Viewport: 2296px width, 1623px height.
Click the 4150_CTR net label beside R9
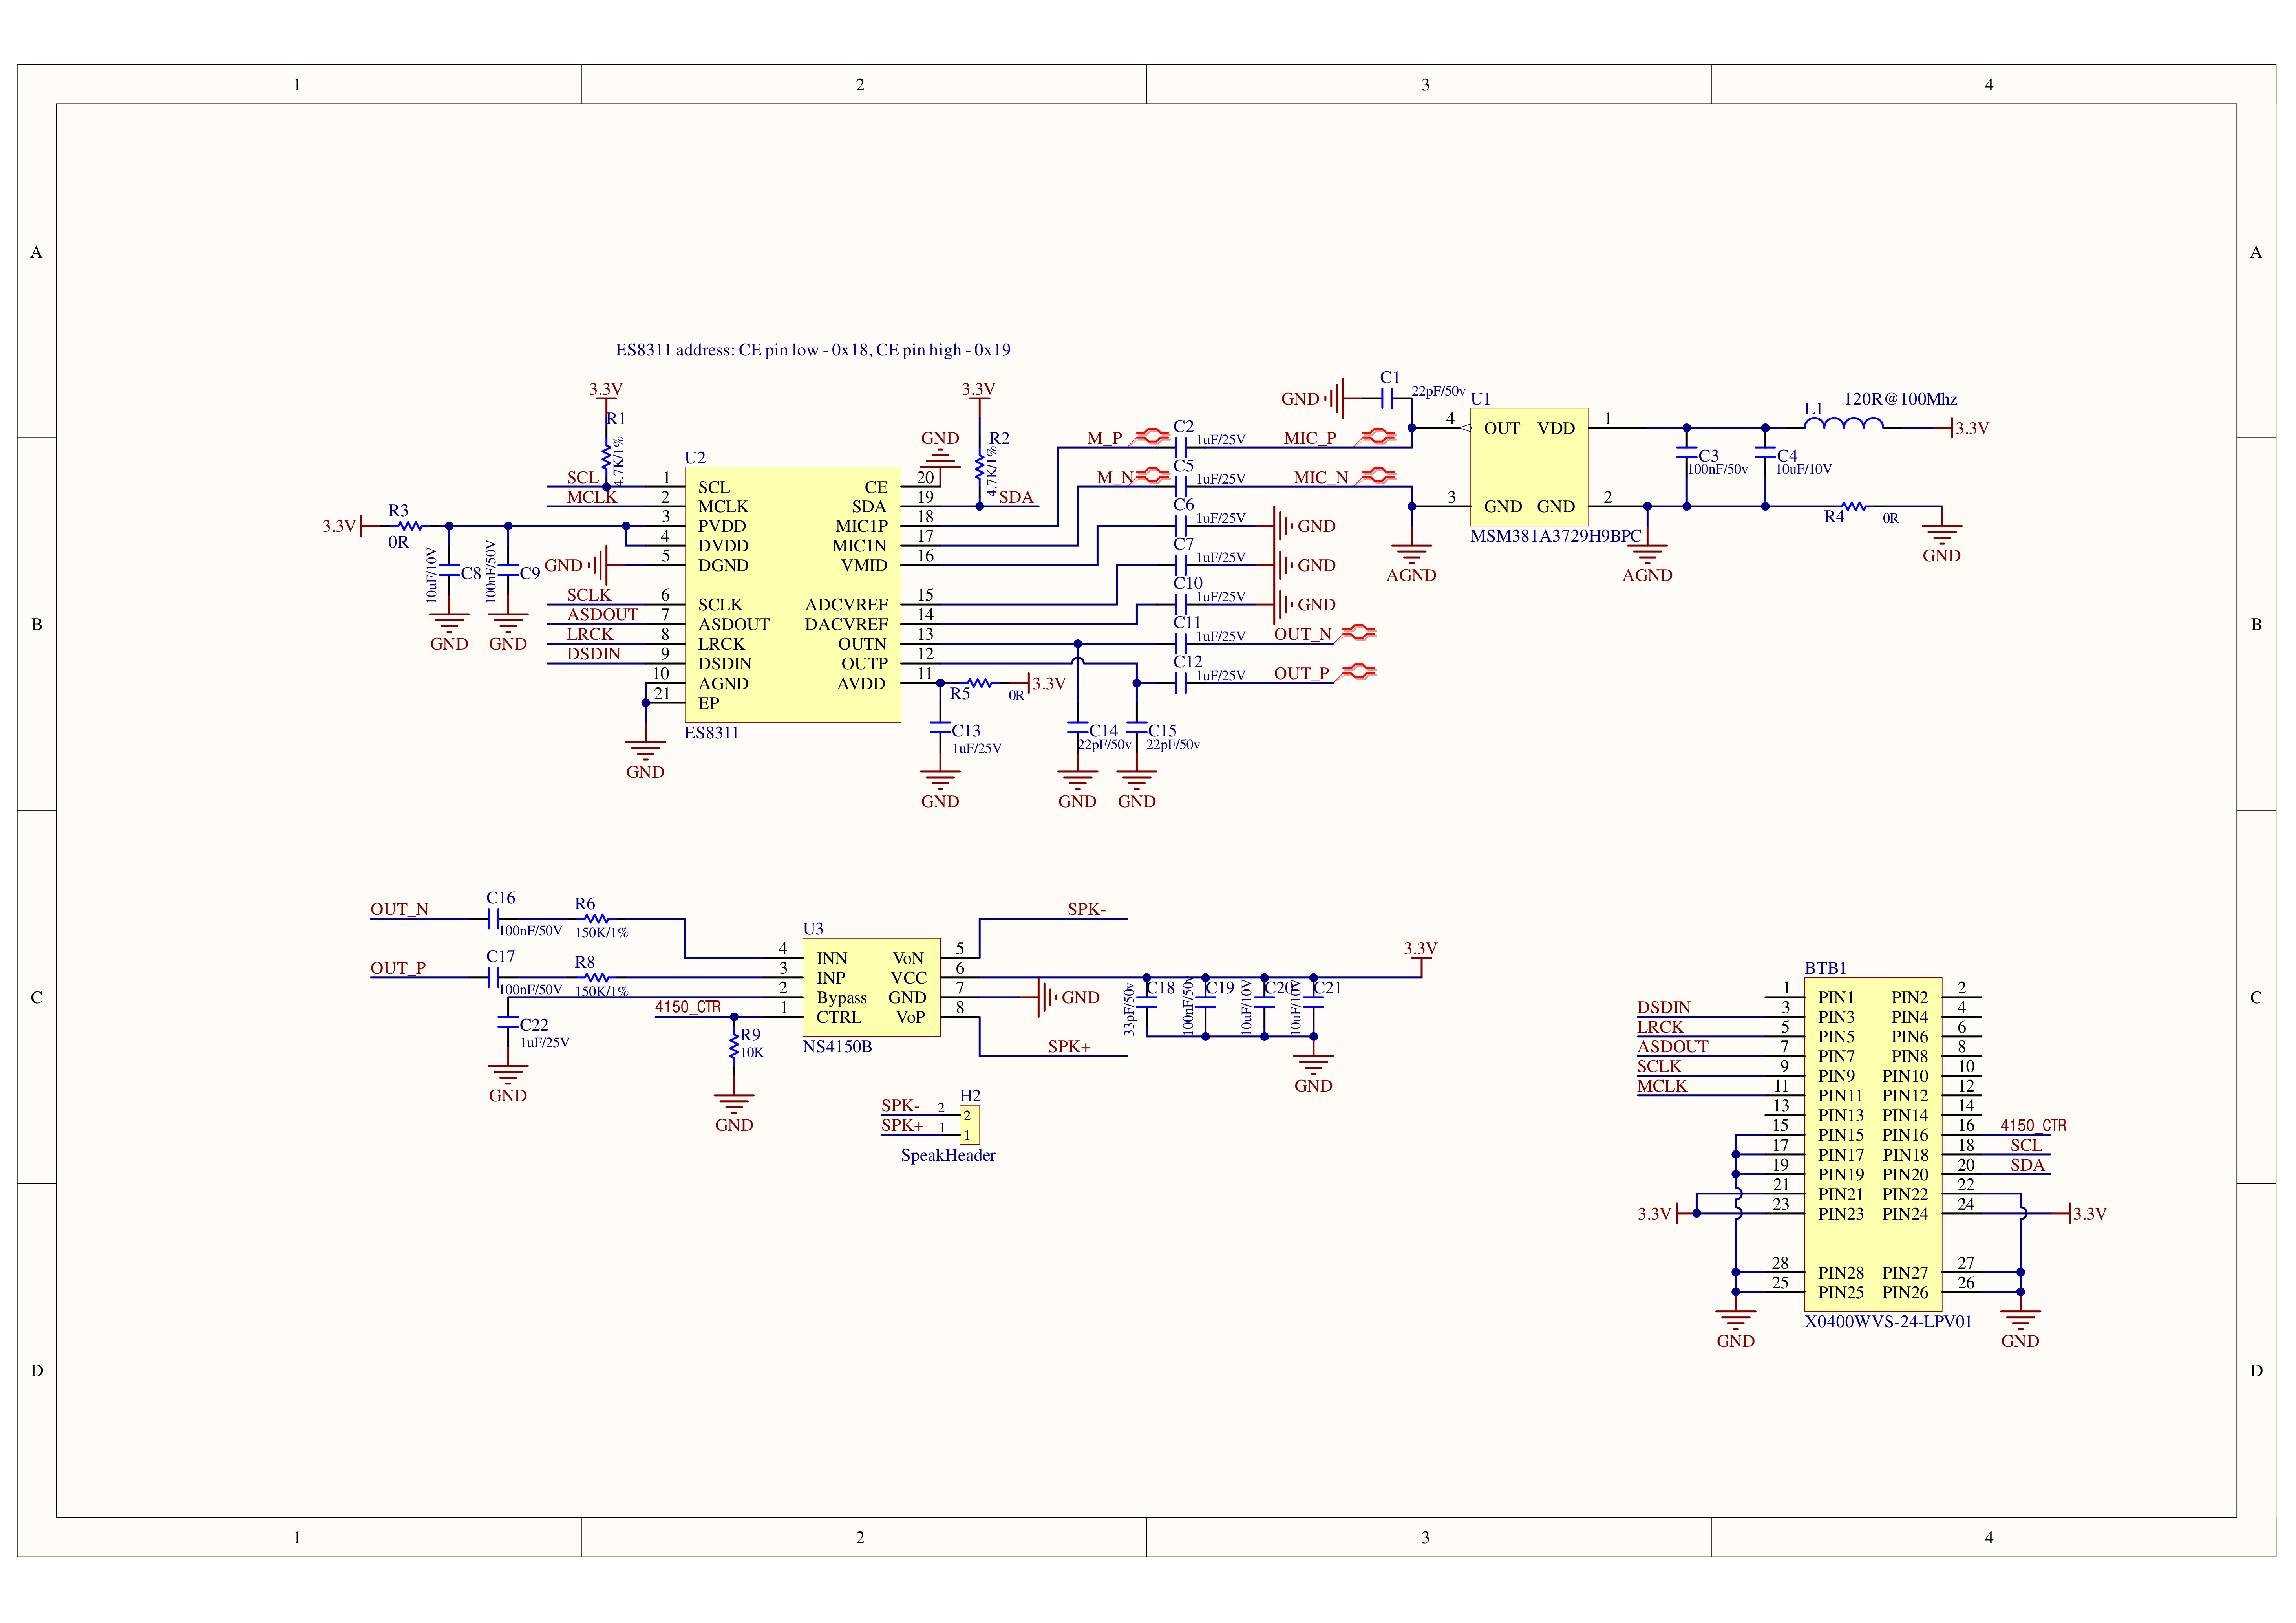click(x=688, y=1007)
